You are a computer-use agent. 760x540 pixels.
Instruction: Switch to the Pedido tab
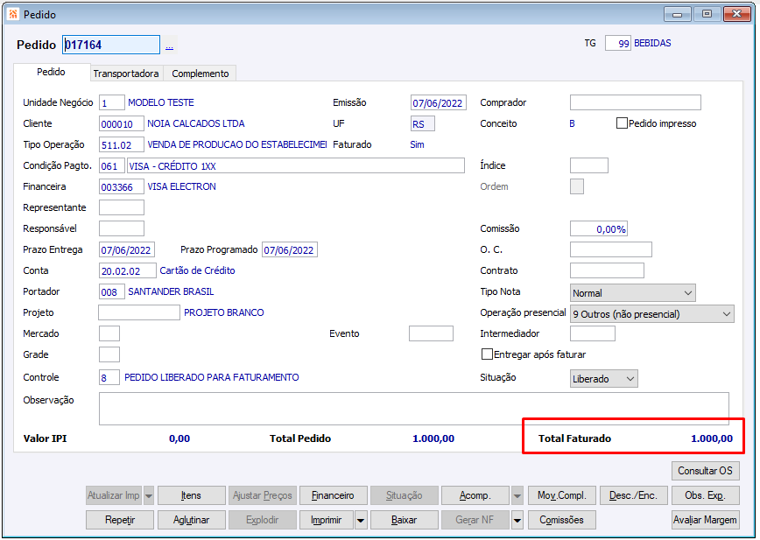tap(52, 72)
